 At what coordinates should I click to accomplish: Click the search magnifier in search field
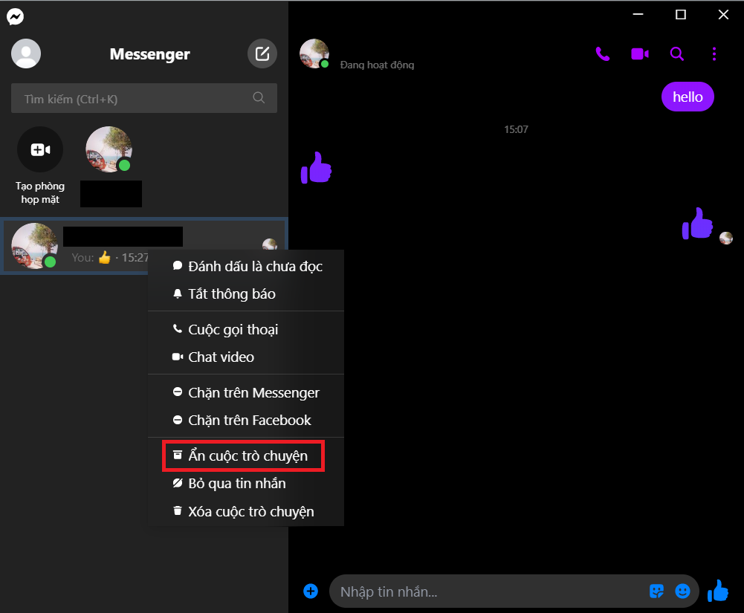tap(259, 98)
